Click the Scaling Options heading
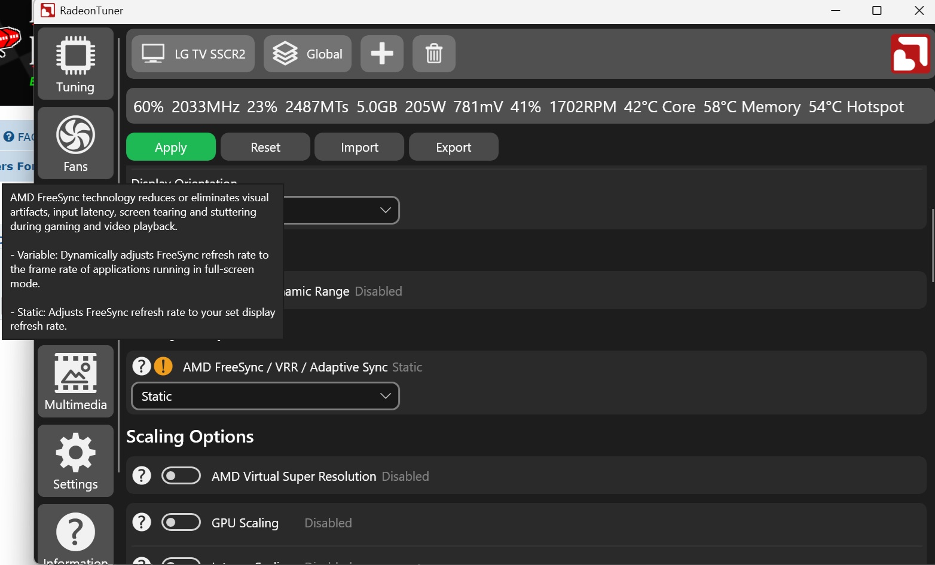Image resolution: width=935 pixels, height=565 pixels. (190, 437)
